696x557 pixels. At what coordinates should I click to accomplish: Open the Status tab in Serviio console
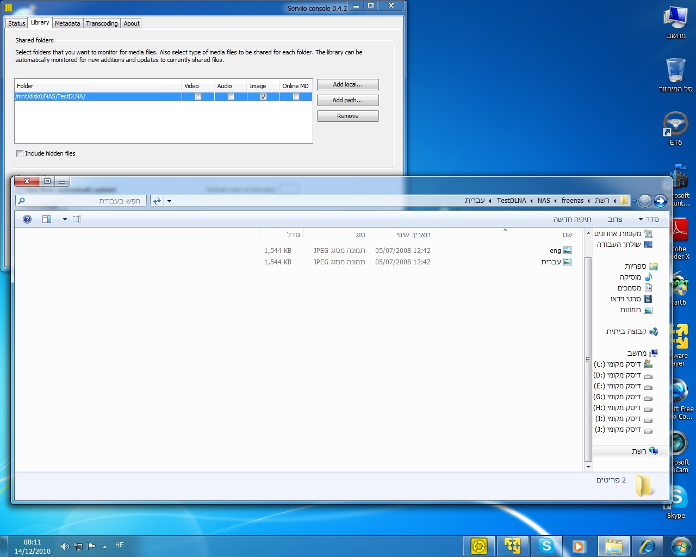pos(17,23)
